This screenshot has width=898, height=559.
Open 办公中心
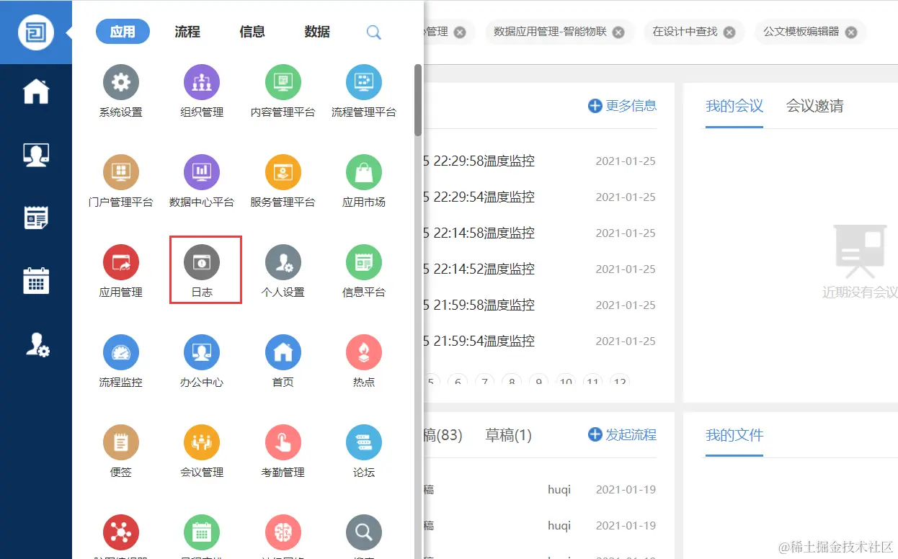click(202, 361)
